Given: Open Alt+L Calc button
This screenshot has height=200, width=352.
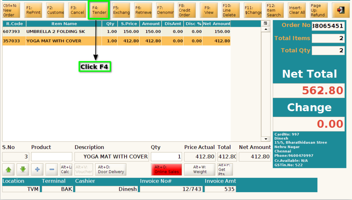Looking at the screenshot, I should click(x=66, y=170).
